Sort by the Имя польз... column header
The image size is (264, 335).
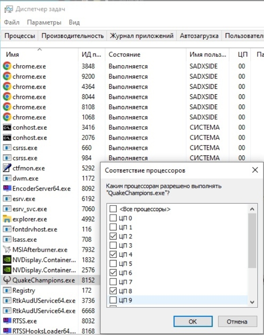point(208,54)
